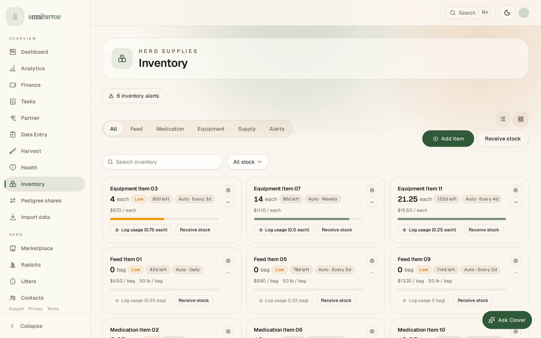Screen dimensions: 541x338
Task: Open Ask Clover assistant
Action: click(x=507, y=320)
